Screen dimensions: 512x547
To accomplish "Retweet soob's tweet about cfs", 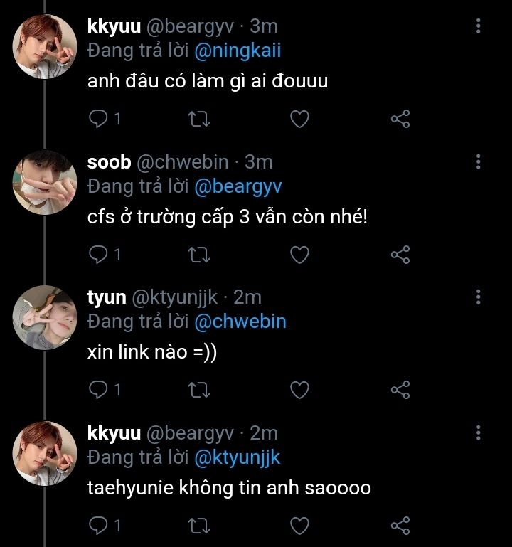I will (x=198, y=254).
